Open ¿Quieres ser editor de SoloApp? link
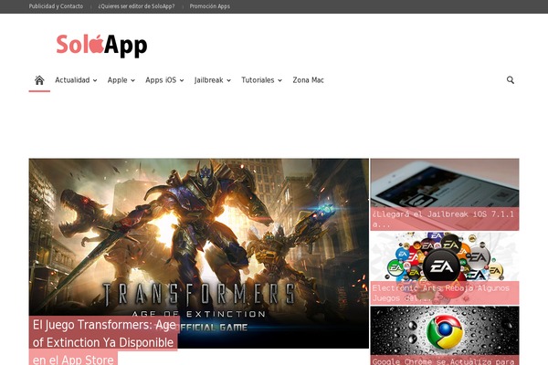548x365 pixels. pos(136,6)
